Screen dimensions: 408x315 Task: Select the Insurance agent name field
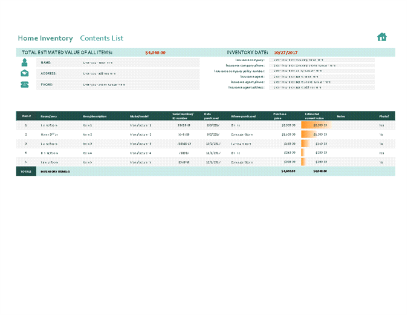pyautogui.click(x=322, y=77)
